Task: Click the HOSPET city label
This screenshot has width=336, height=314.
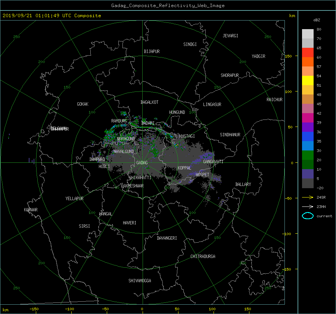Action: tap(202, 175)
